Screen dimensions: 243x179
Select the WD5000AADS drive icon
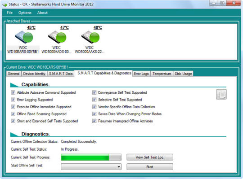pos(57,37)
